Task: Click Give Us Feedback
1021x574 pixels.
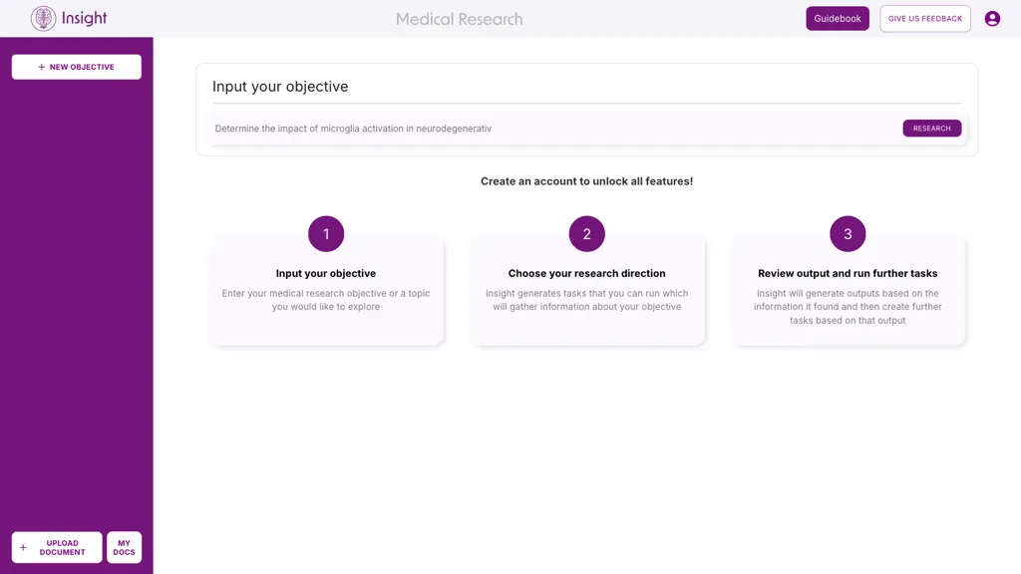Action: (x=924, y=18)
